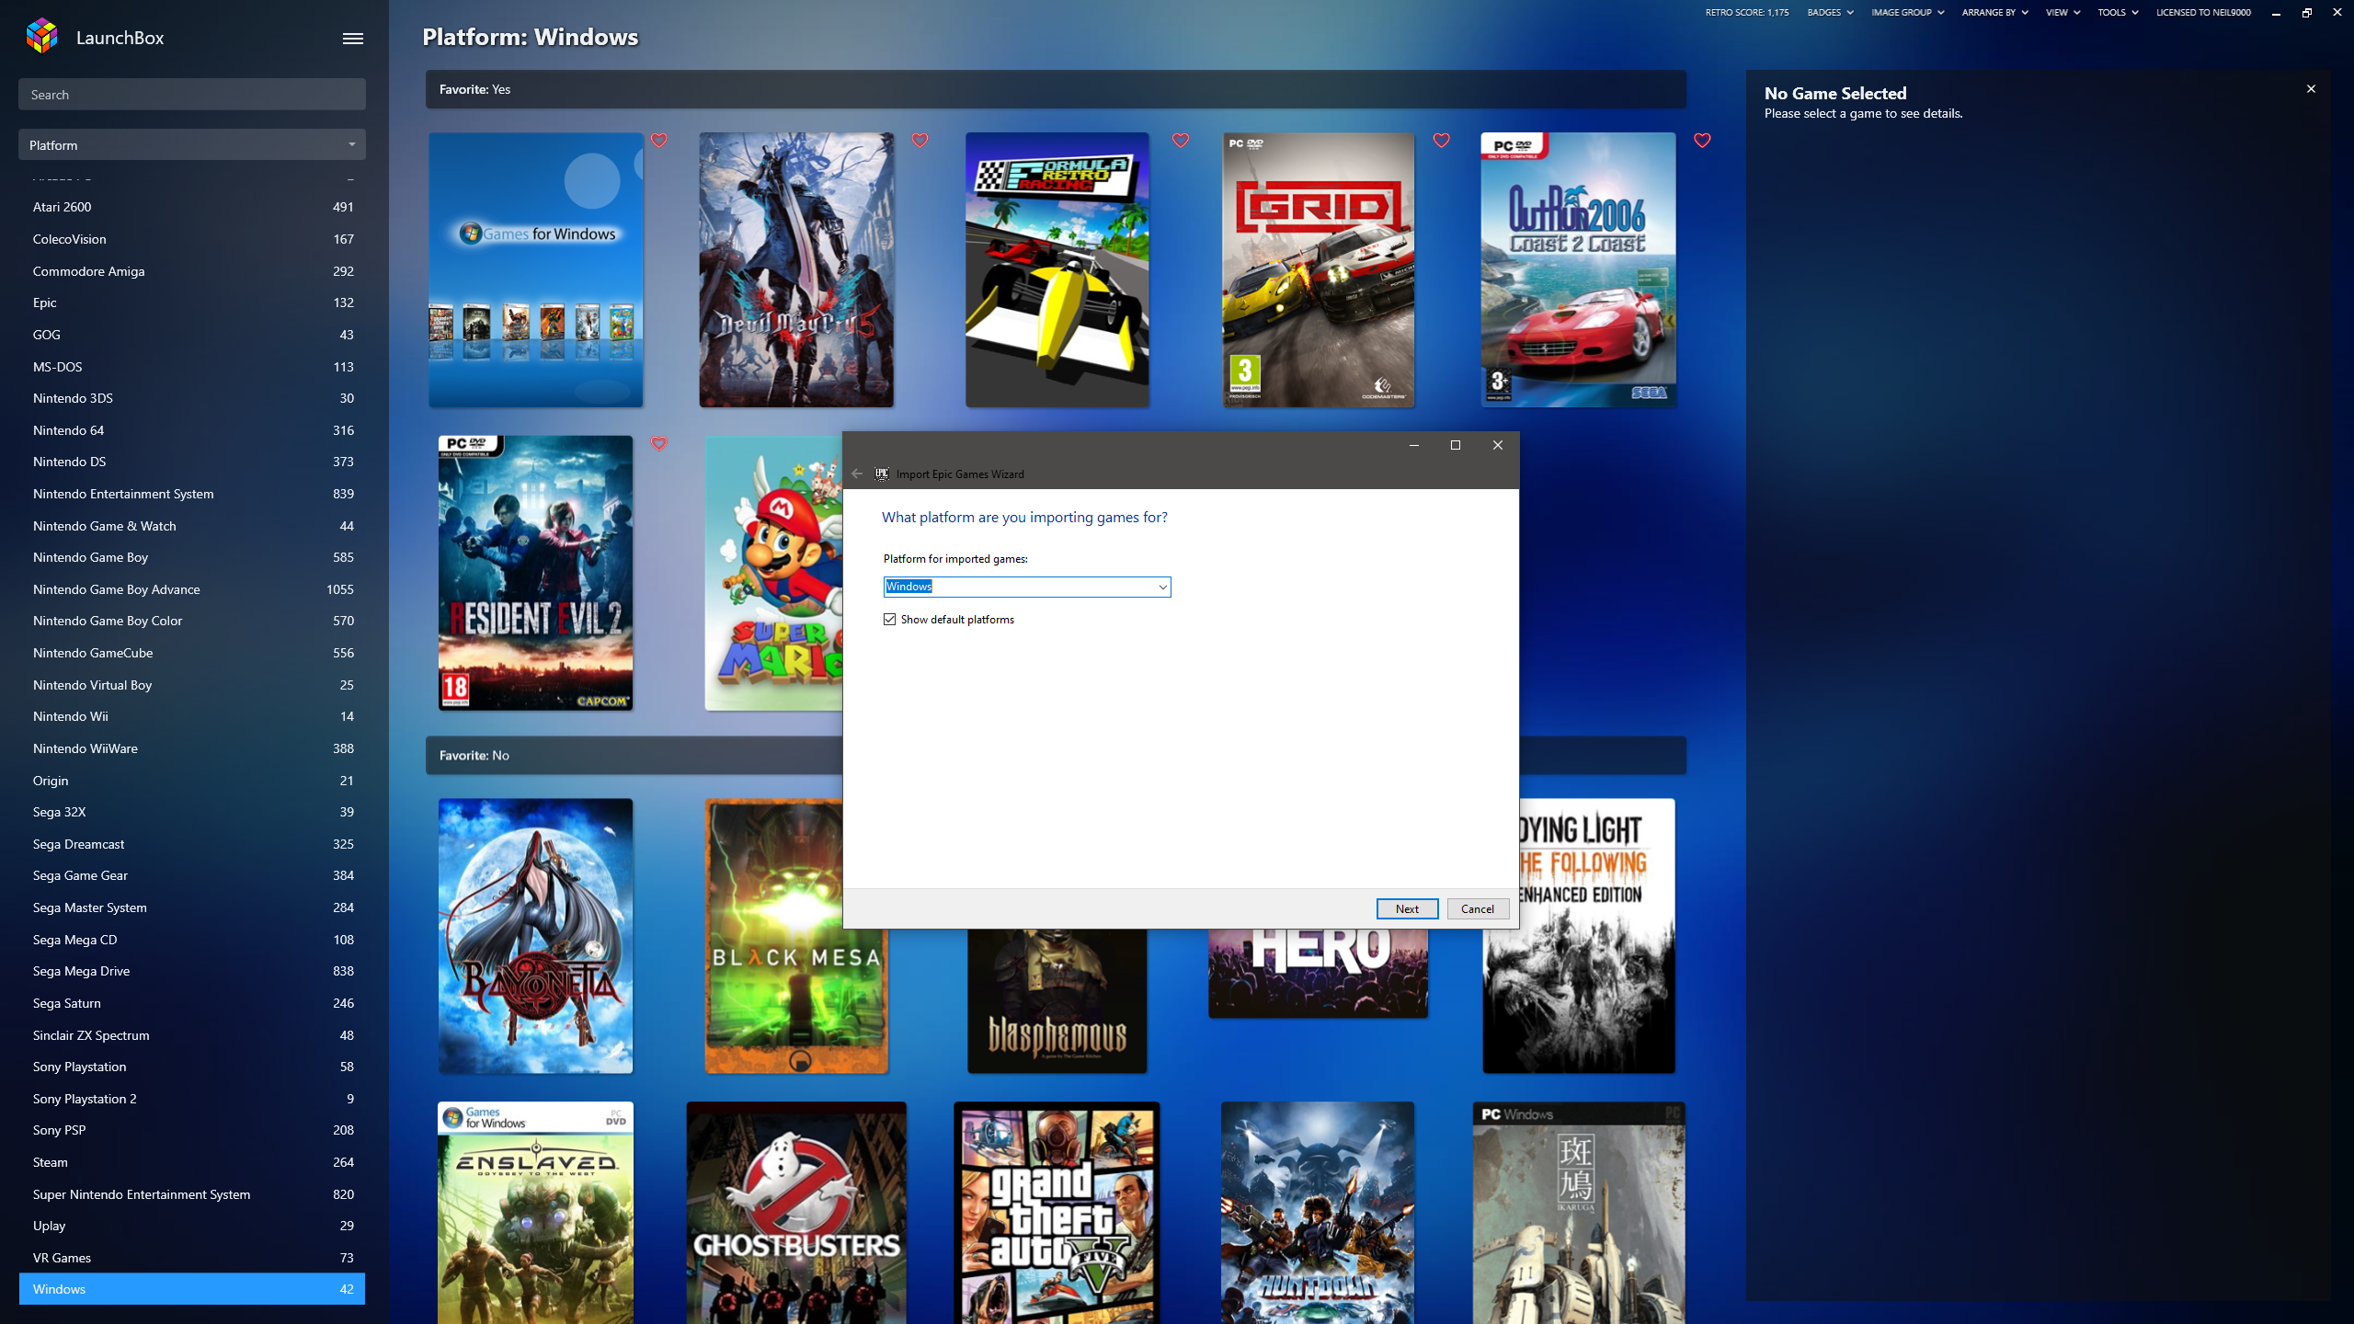2354x1324 pixels.
Task: Select Games for Windows cover thumbnail
Action: click(536, 269)
